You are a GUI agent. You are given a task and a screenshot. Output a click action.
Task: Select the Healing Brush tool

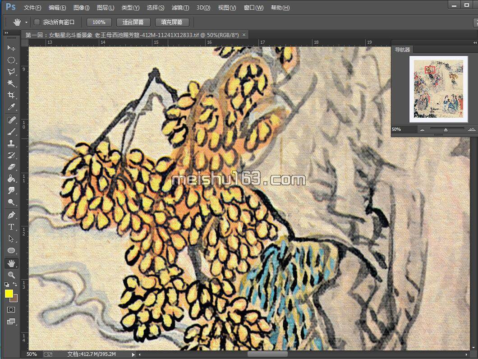11,120
